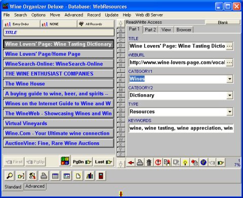Click the spreadsheet window icon in the bottom toolbar
The width and height of the screenshot is (243, 198).
click(67, 176)
